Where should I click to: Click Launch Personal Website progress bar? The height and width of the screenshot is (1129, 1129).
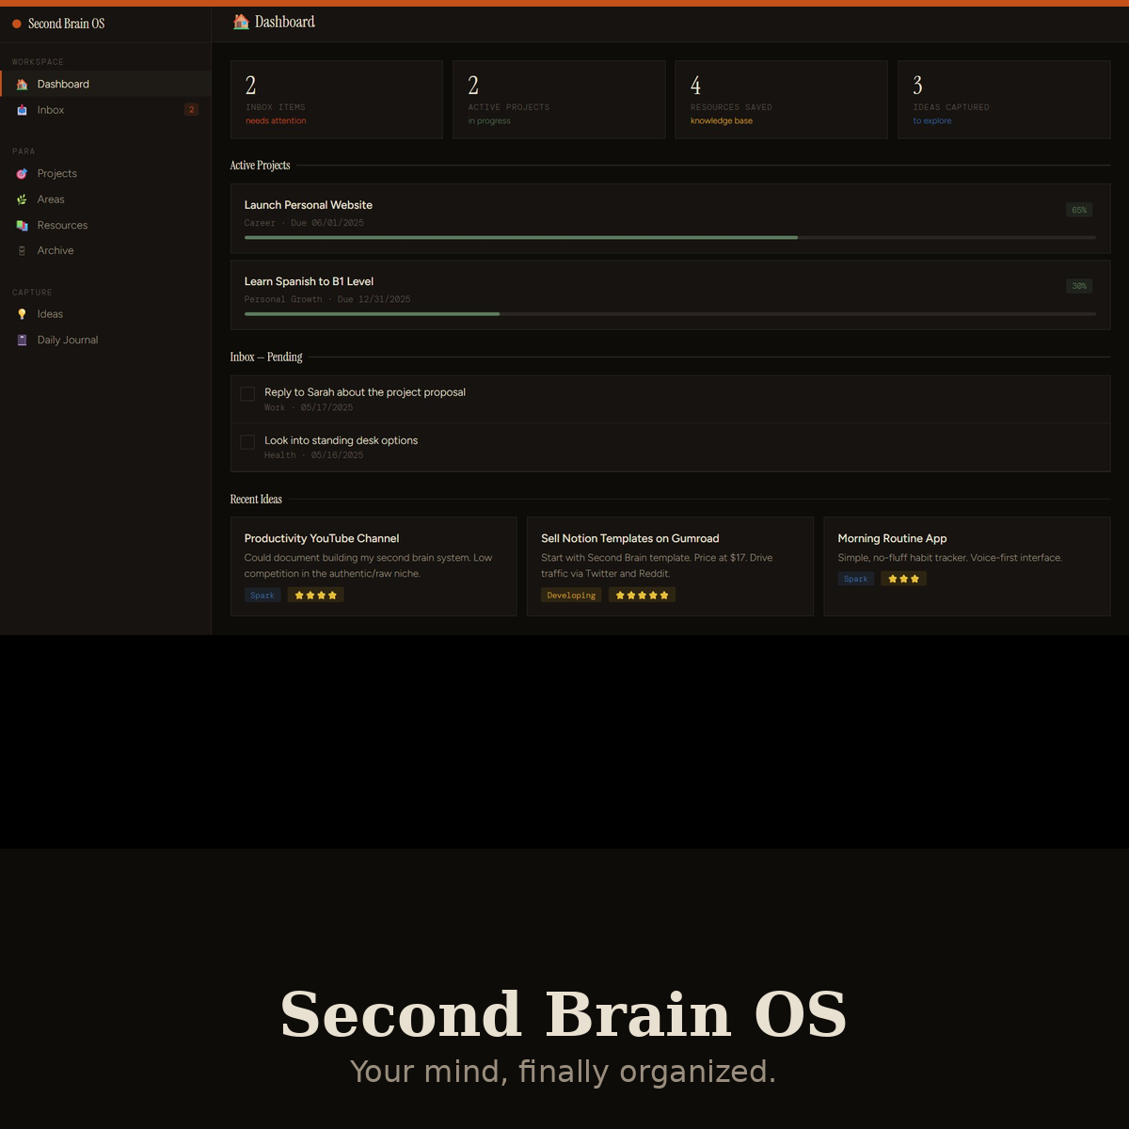(670, 238)
